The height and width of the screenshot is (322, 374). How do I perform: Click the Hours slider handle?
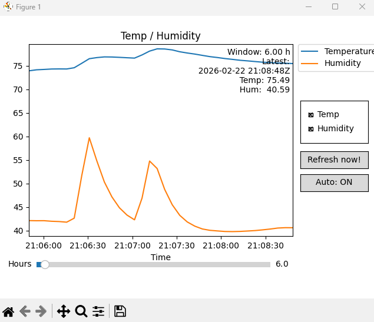tap(45, 264)
